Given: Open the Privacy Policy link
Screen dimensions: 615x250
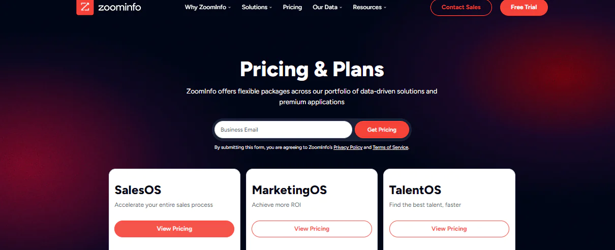Looking at the screenshot, I should [348, 147].
